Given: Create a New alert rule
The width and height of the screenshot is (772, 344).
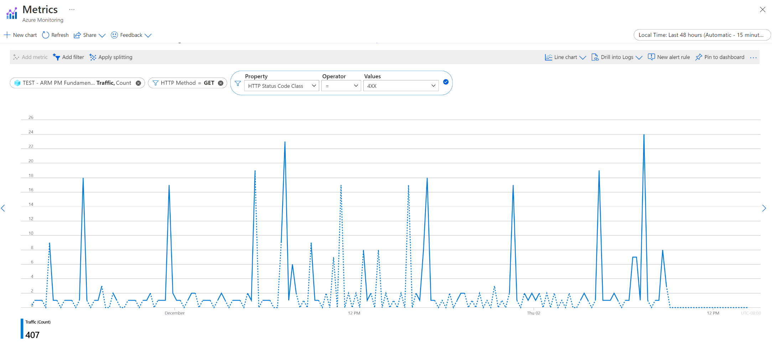Looking at the screenshot, I should pos(669,57).
